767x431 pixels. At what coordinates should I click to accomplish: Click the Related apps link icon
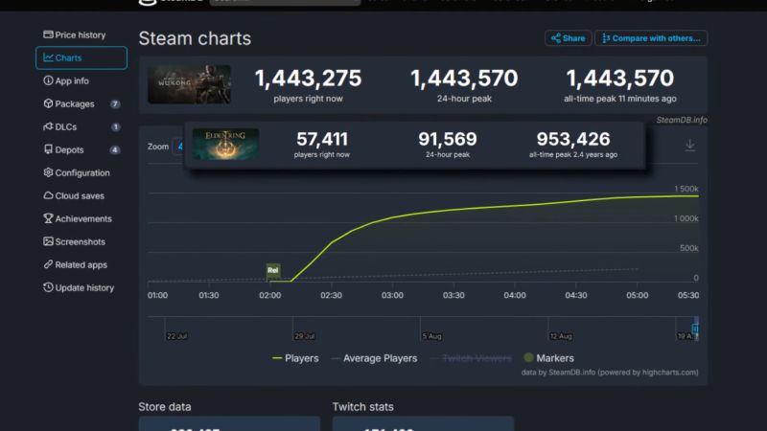[x=48, y=264]
